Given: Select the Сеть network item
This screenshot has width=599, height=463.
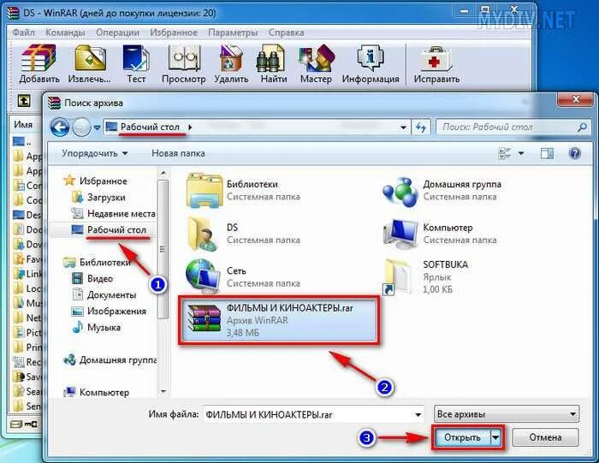Looking at the screenshot, I should pyautogui.click(x=244, y=277).
